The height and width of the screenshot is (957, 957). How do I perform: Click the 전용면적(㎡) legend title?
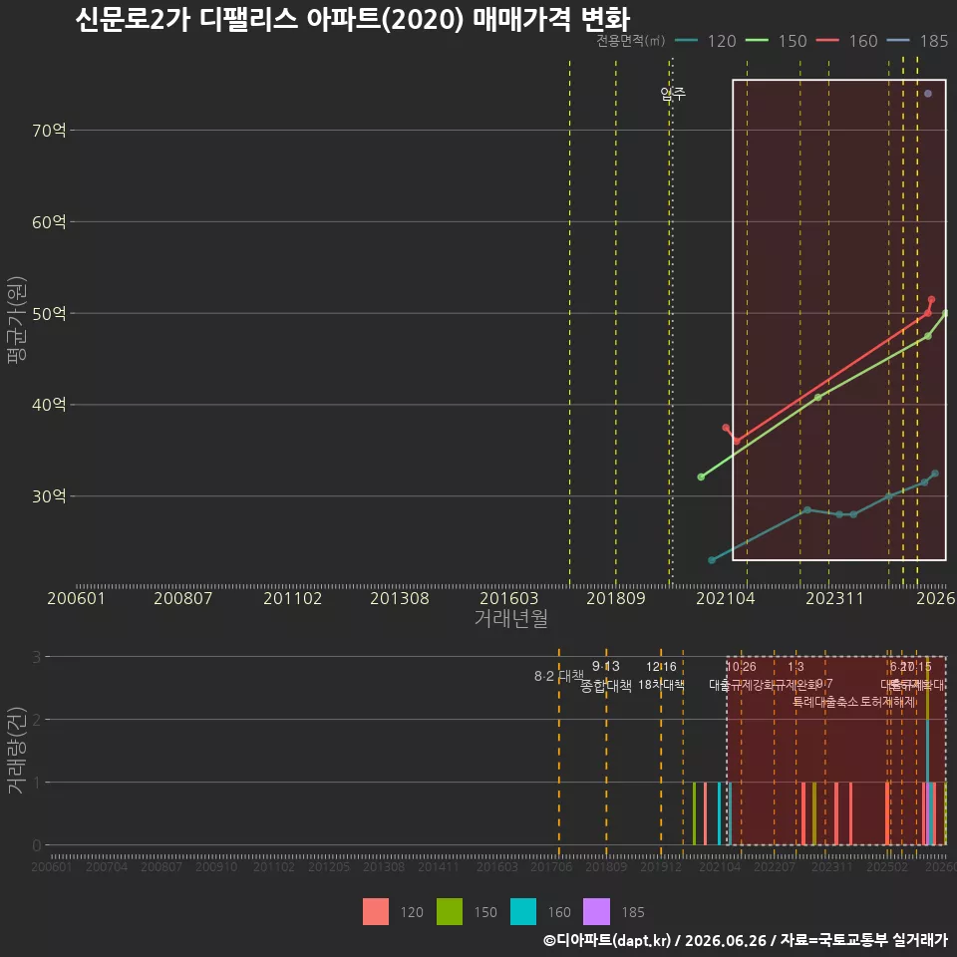point(630,41)
